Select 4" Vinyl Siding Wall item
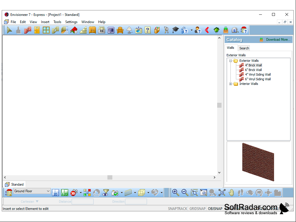The height and width of the screenshot is (222, 296). 258,74
